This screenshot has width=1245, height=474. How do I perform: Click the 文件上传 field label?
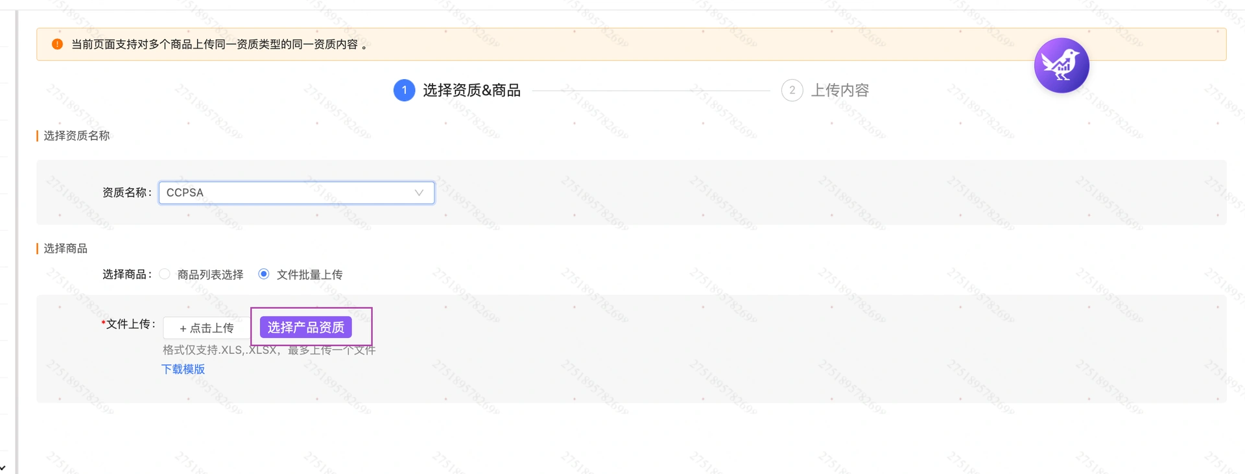(128, 324)
